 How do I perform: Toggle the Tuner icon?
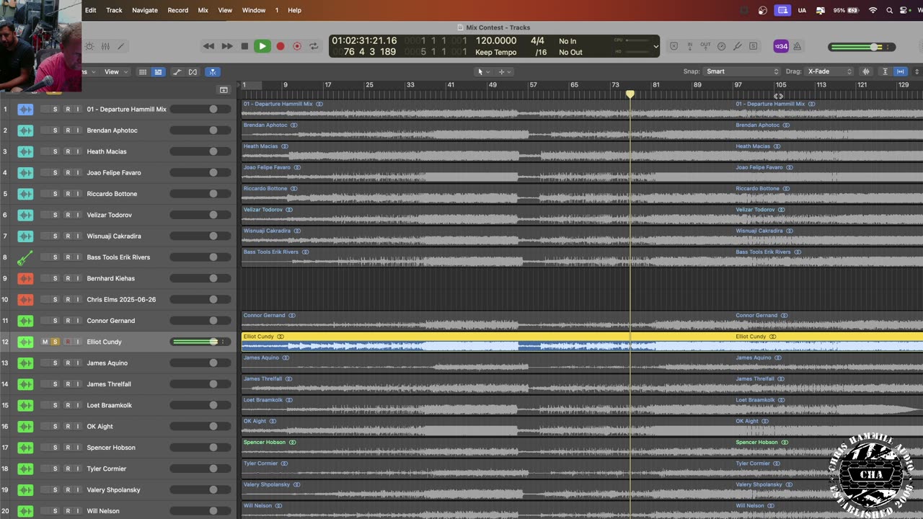tap(738, 46)
